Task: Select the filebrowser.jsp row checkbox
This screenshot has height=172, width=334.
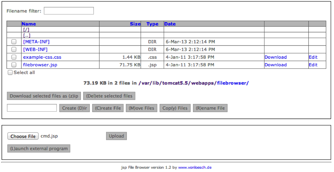Action: click(14, 65)
